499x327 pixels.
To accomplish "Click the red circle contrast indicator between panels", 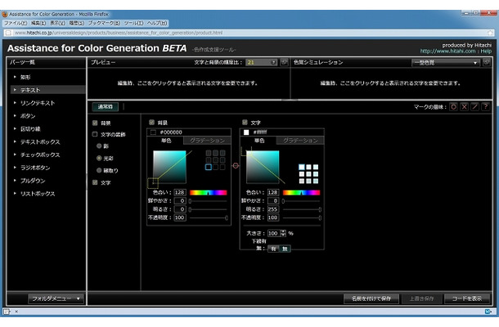I will 236,165.
